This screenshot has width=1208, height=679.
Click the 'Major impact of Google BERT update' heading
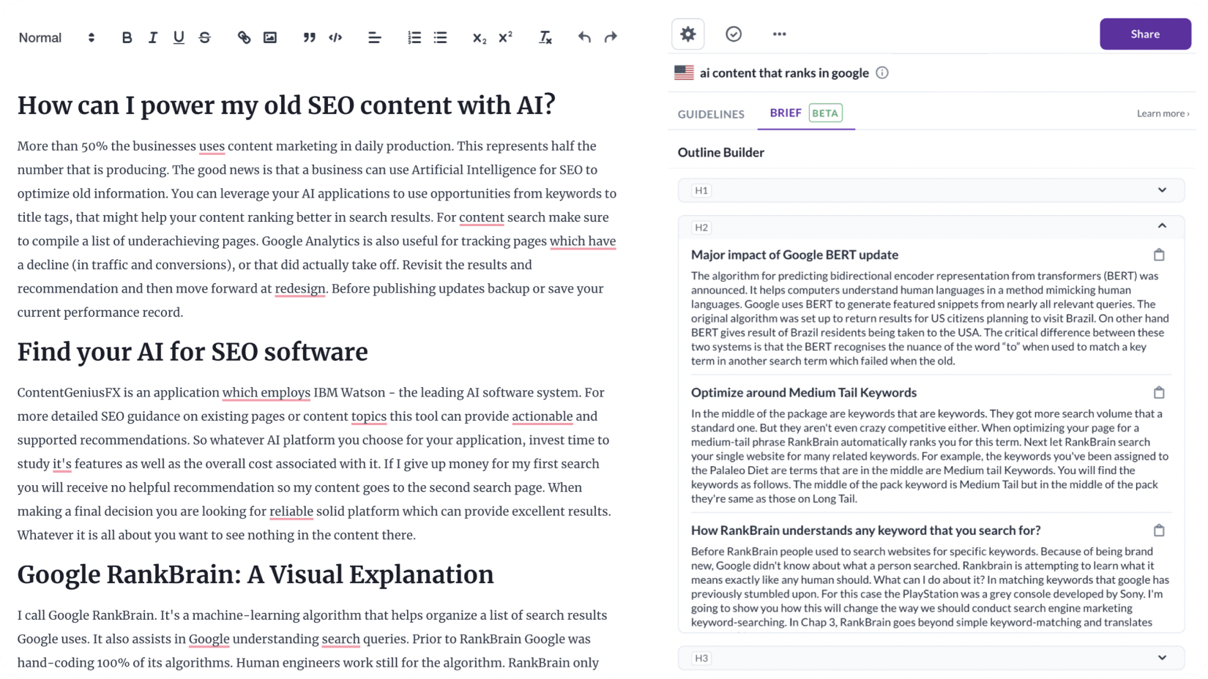click(x=794, y=255)
